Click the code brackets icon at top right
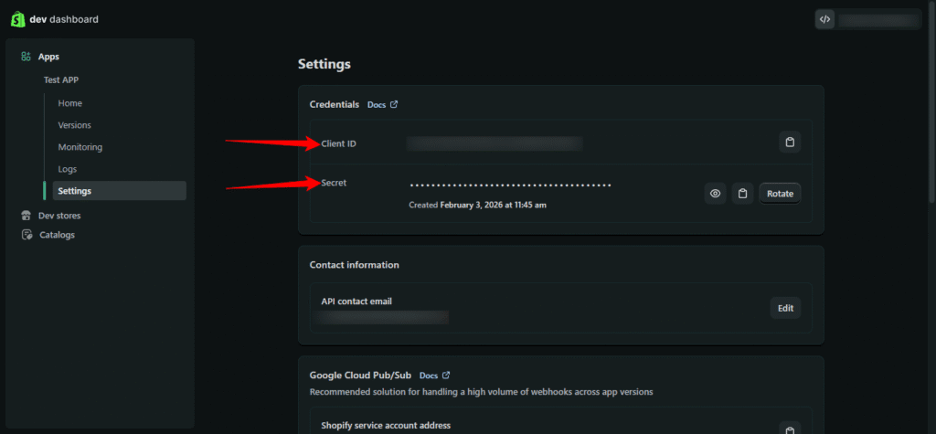Screen dimensions: 936x434 tap(825, 19)
